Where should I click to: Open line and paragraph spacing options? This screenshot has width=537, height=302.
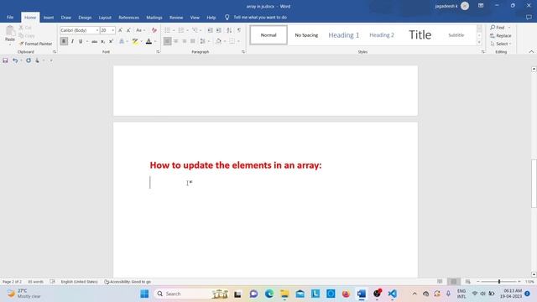(x=204, y=41)
